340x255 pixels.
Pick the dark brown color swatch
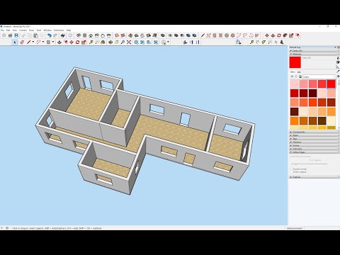[x=294, y=111]
